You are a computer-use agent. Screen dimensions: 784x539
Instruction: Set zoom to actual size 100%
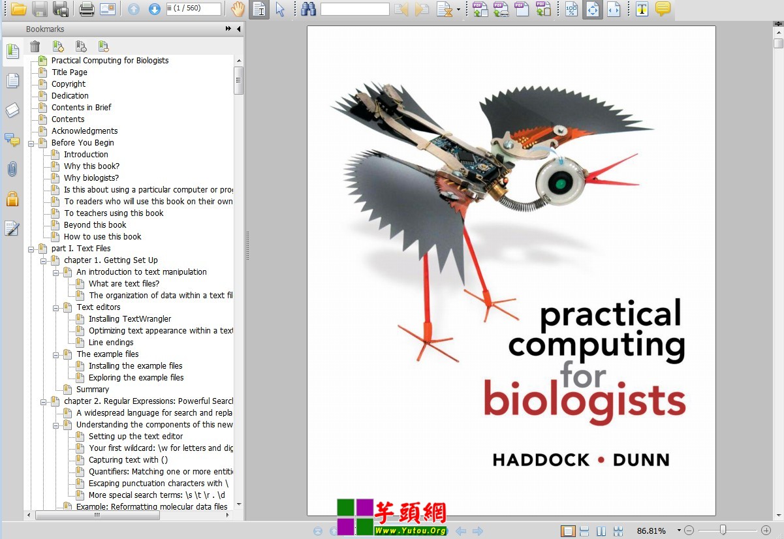[x=572, y=9]
